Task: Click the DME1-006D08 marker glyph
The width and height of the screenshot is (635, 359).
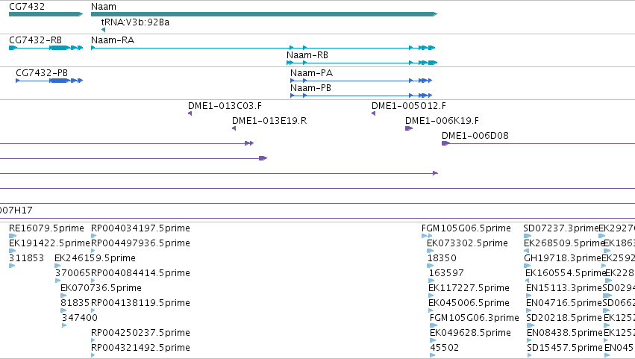Action: (446, 143)
